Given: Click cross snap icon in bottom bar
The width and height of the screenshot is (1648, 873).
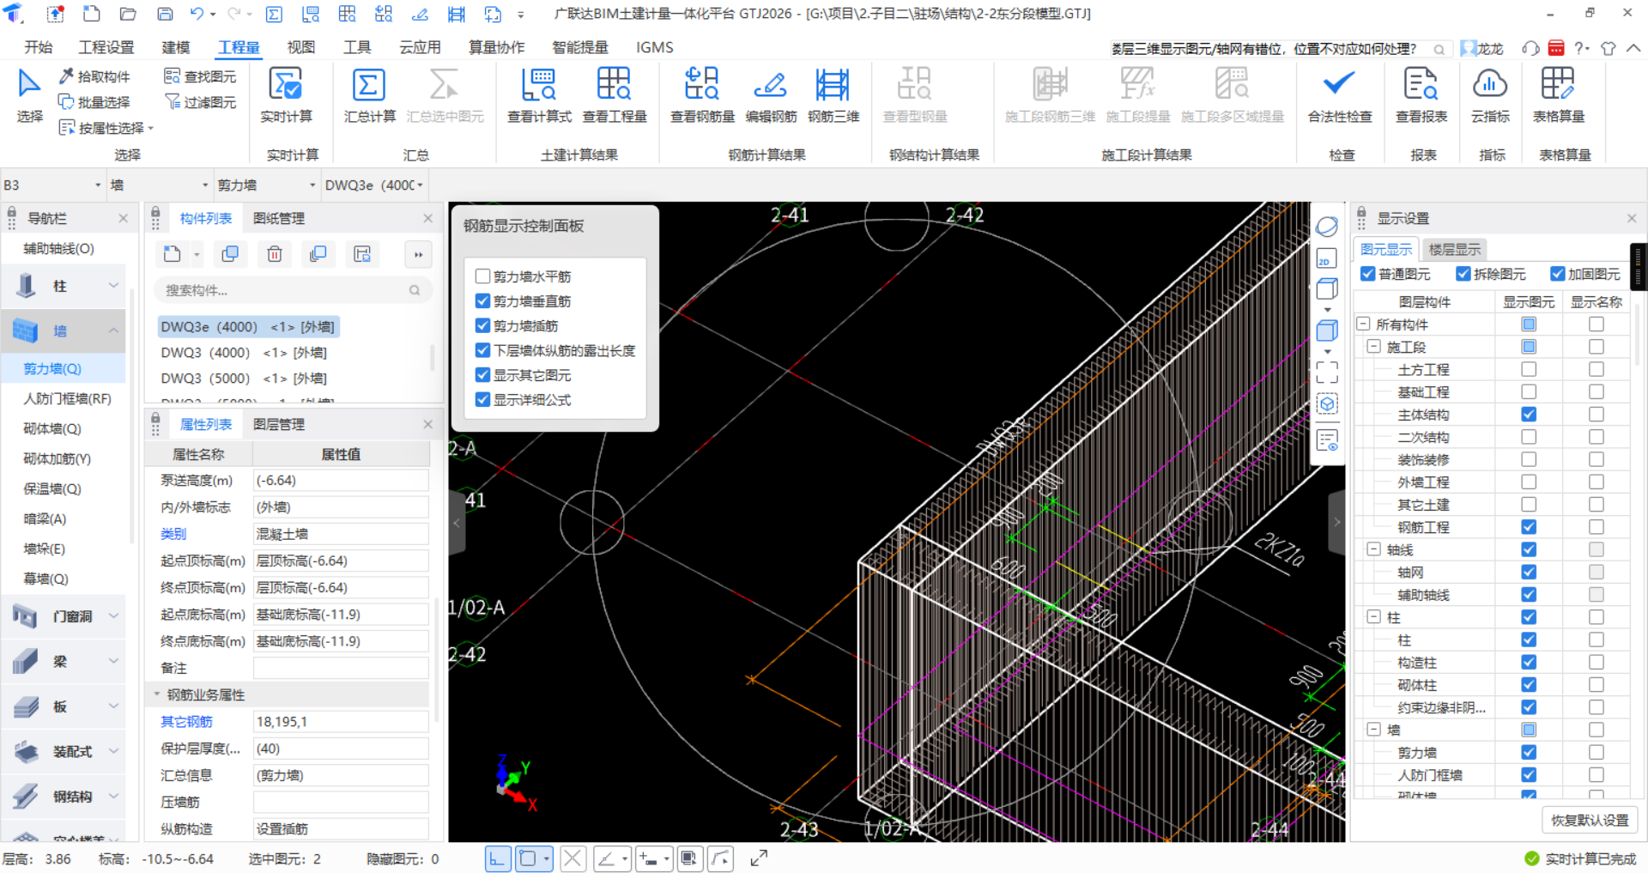Looking at the screenshot, I should pos(573,858).
